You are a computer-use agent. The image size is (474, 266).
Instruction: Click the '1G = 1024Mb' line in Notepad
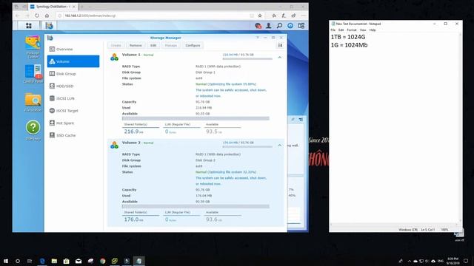click(x=349, y=45)
